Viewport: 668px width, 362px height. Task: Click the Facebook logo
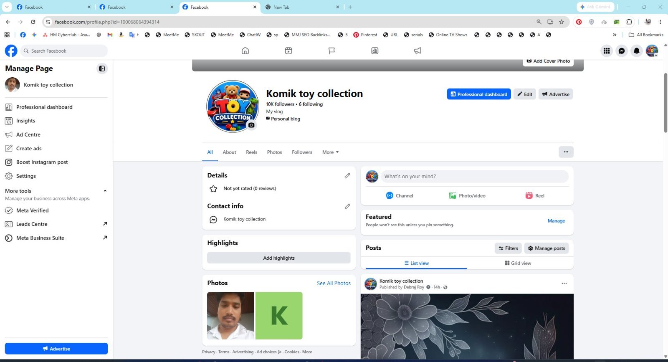pos(11,51)
